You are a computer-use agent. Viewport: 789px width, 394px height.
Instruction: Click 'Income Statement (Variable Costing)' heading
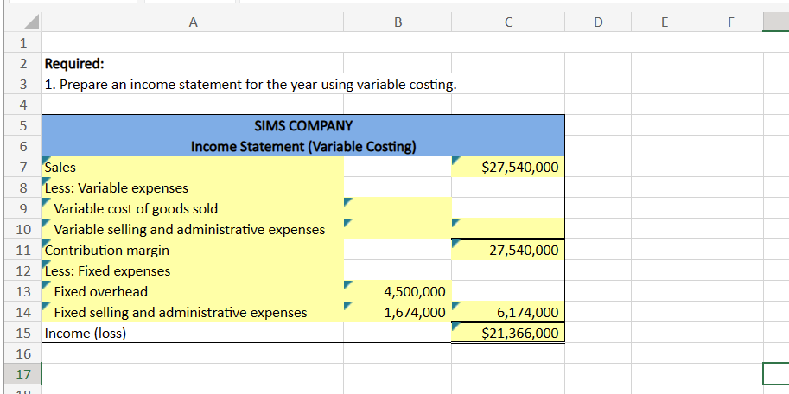pos(303,146)
